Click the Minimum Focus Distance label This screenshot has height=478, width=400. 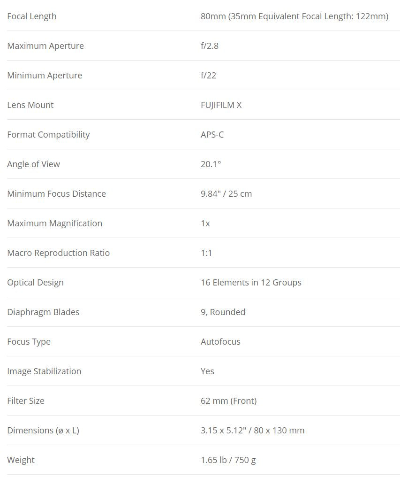(56, 194)
